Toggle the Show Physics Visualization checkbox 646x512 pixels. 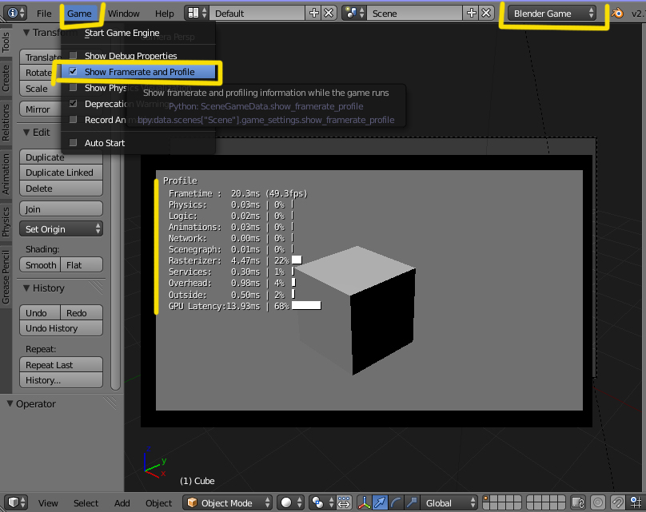73,87
